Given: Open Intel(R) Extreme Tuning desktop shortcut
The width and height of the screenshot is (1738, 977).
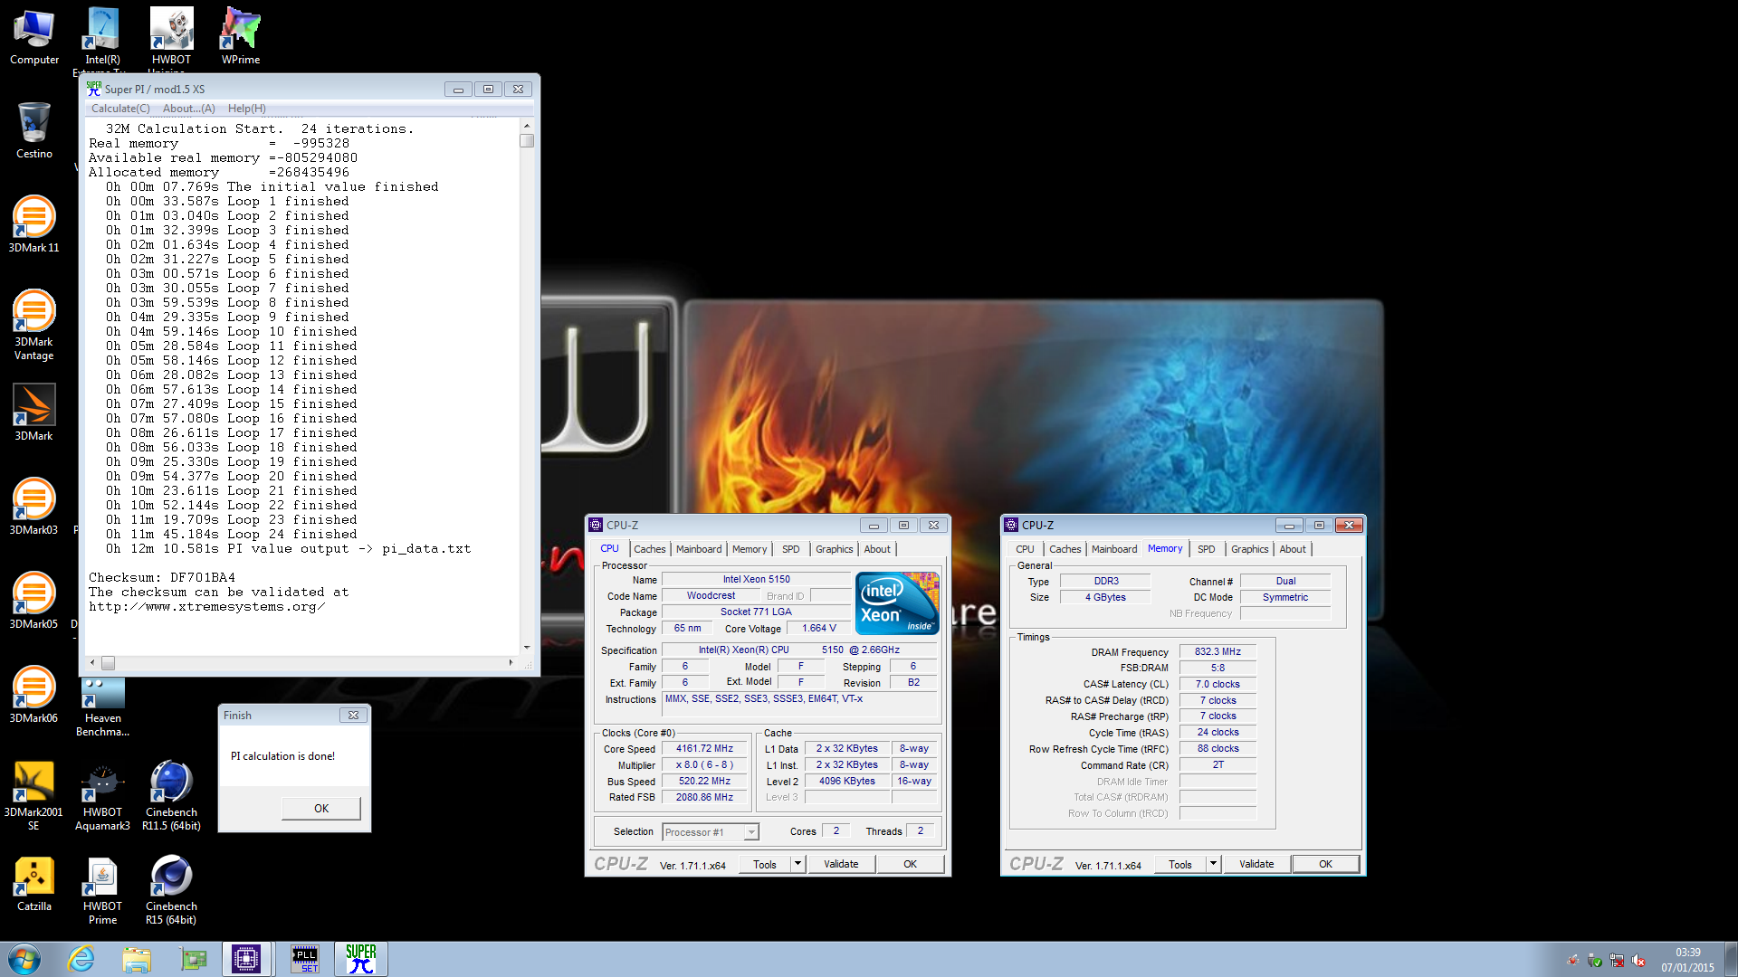Looking at the screenshot, I should click(x=102, y=38).
